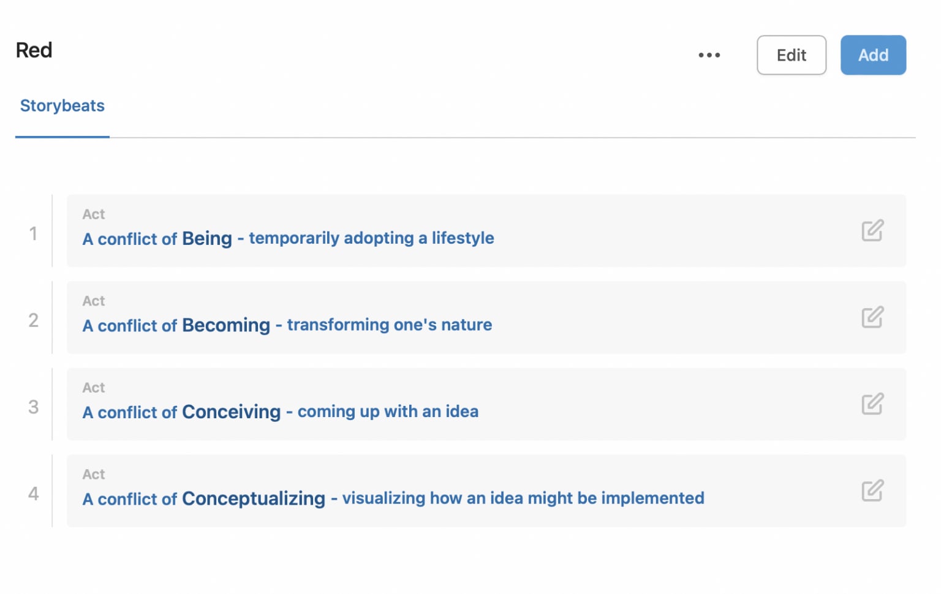Open the three-dot more options menu
941x594 pixels.
(709, 55)
